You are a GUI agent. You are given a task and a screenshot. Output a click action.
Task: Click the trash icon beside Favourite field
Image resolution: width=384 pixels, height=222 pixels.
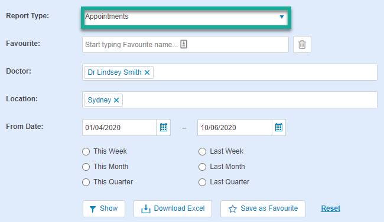pyautogui.click(x=302, y=44)
